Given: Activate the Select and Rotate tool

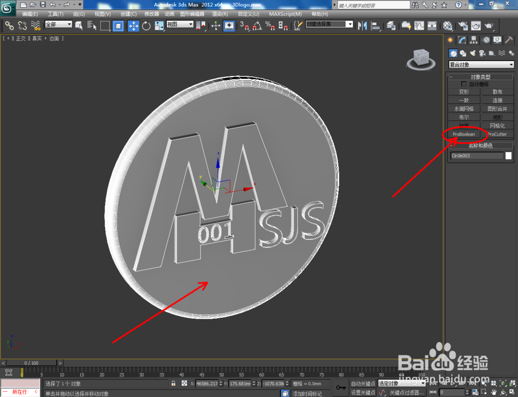Looking at the screenshot, I should pyautogui.click(x=146, y=26).
